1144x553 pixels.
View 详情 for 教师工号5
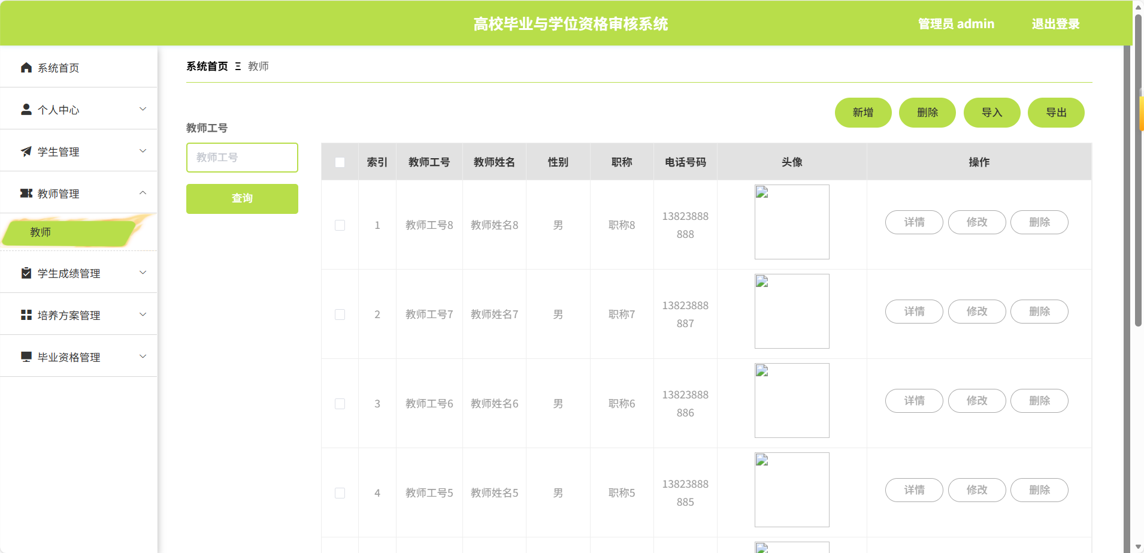[x=914, y=490]
